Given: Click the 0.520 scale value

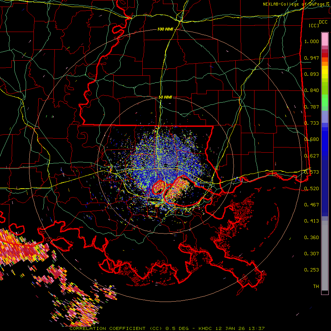Looking at the screenshot, I should [x=312, y=189].
